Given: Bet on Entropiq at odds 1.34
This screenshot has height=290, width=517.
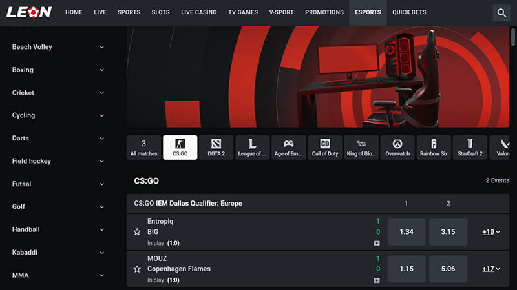Looking at the screenshot, I should click(406, 232).
